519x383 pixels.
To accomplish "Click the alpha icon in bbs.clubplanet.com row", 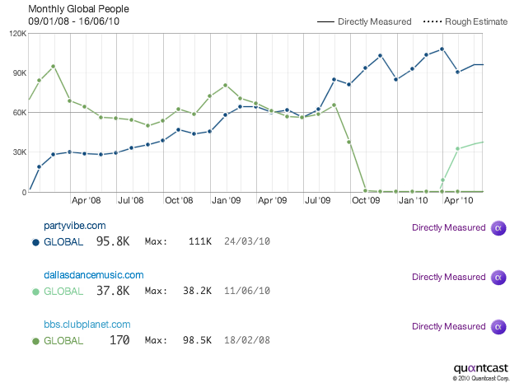I will (x=498, y=327).
